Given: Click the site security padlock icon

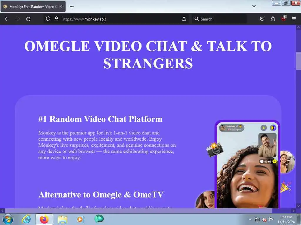Looking at the screenshot, I should pos(56,19).
